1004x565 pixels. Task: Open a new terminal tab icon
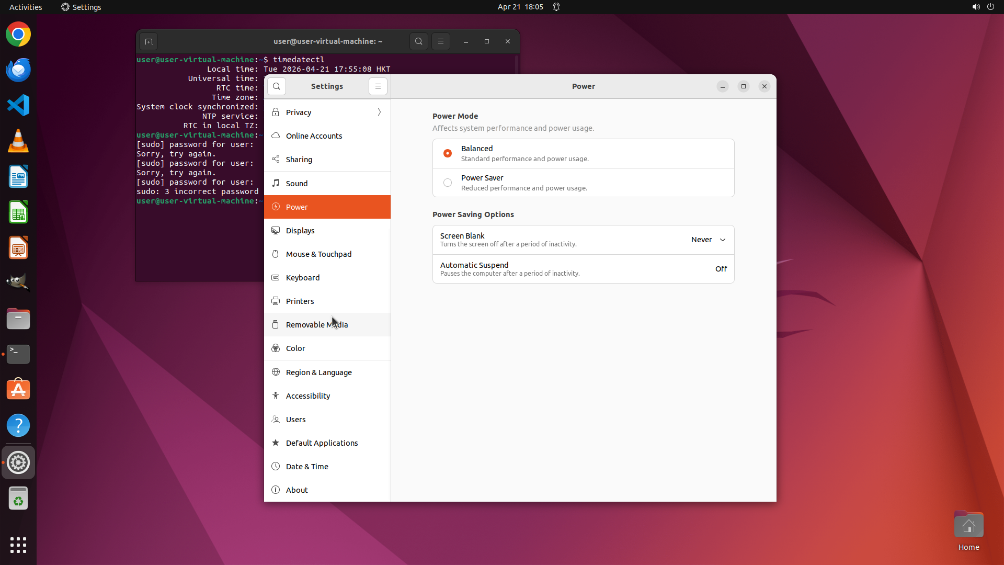[149, 41]
